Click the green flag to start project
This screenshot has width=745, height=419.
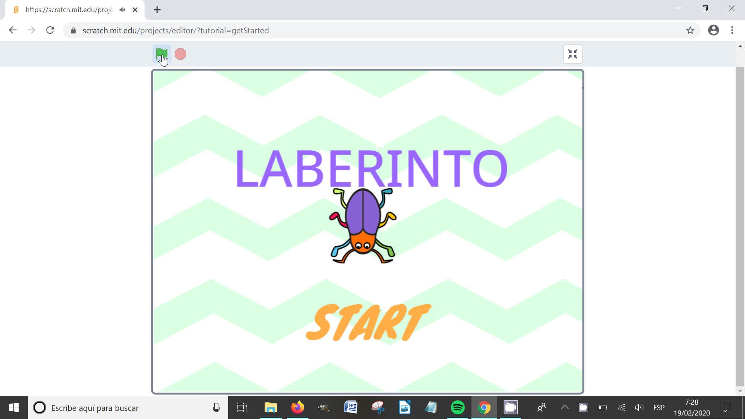pos(161,54)
